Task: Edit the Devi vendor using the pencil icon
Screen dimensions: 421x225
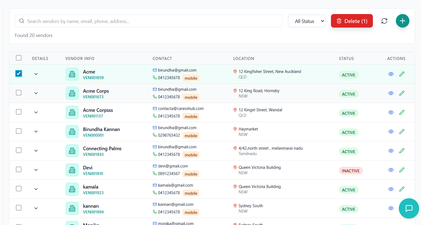Action: tap(402, 170)
